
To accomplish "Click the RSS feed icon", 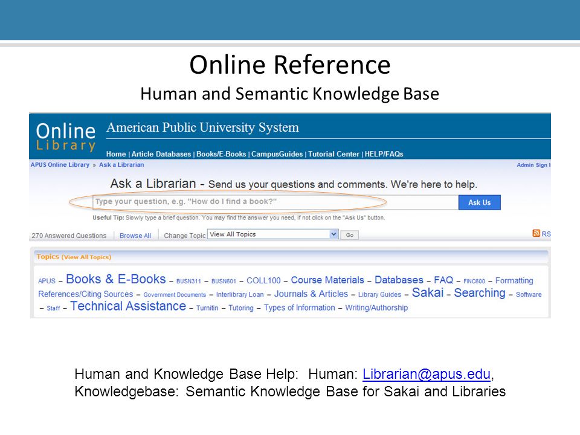I will [536, 233].
